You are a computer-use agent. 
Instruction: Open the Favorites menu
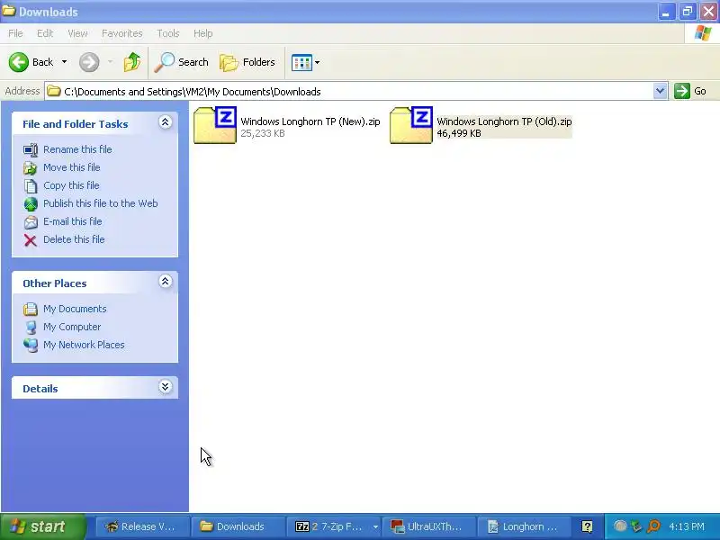coord(122,33)
